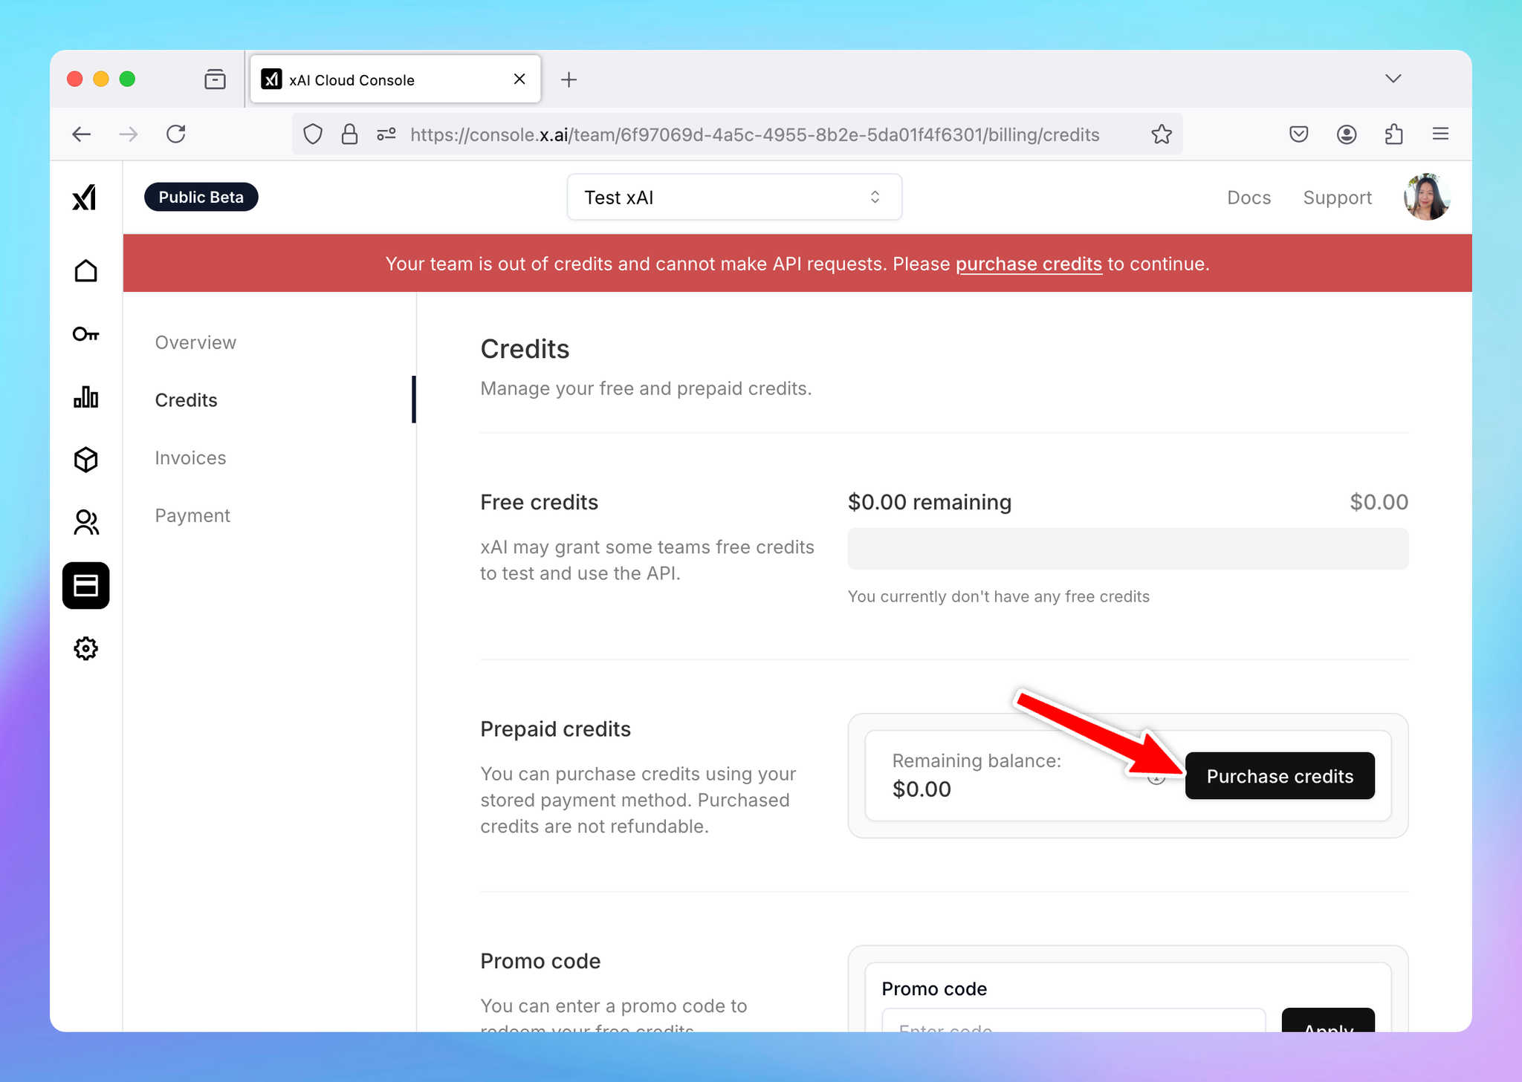Image resolution: width=1522 pixels, height=1082 pixels.
Task: Click the red macOS close window button
Action: [x=74, y=79]
